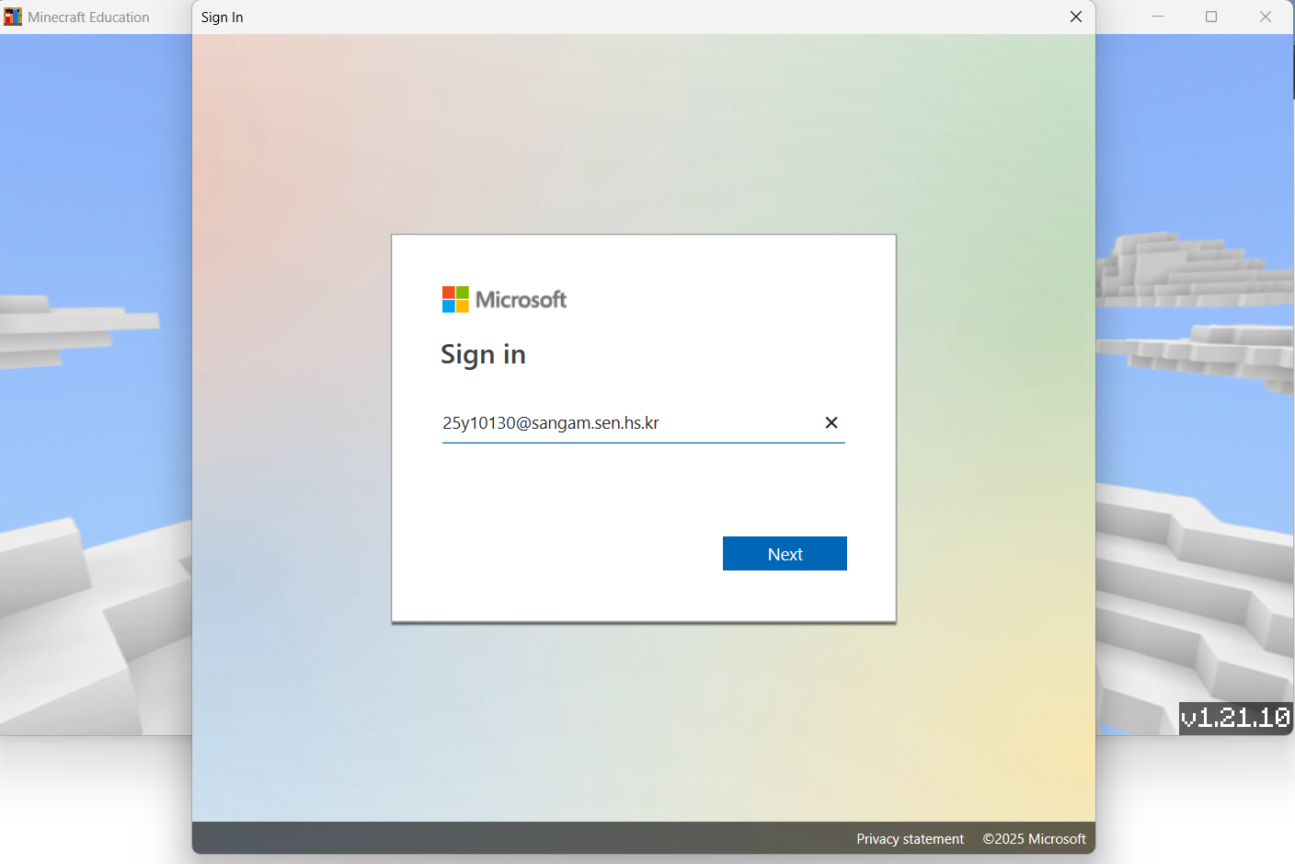Close the Sign In dialog
Viewport: 1295px width, 864px height.
pos(1076,17)
